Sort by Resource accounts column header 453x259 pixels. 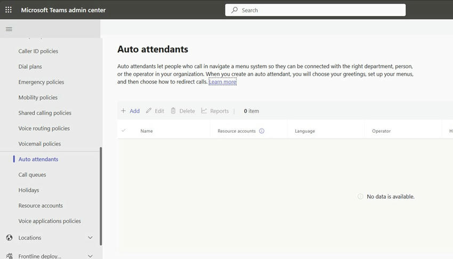pyautogui.click(x=237, y=131)
